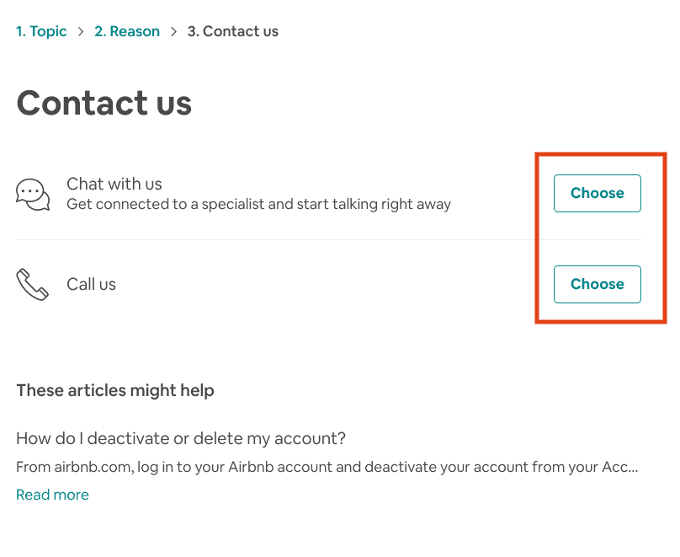Click the chevron after '1. Topic'

(80, 31)
